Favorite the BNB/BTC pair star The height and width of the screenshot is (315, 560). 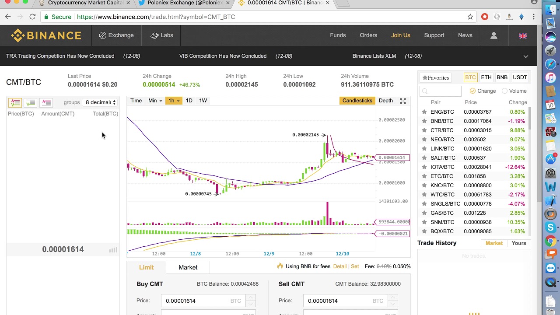point(424,121)
